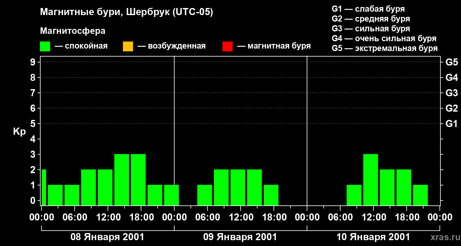Click the «G1 — слабая буря» legend line
Image resolution: width=461 pixels, height=246 pixels.
click(x=368, y=9)
